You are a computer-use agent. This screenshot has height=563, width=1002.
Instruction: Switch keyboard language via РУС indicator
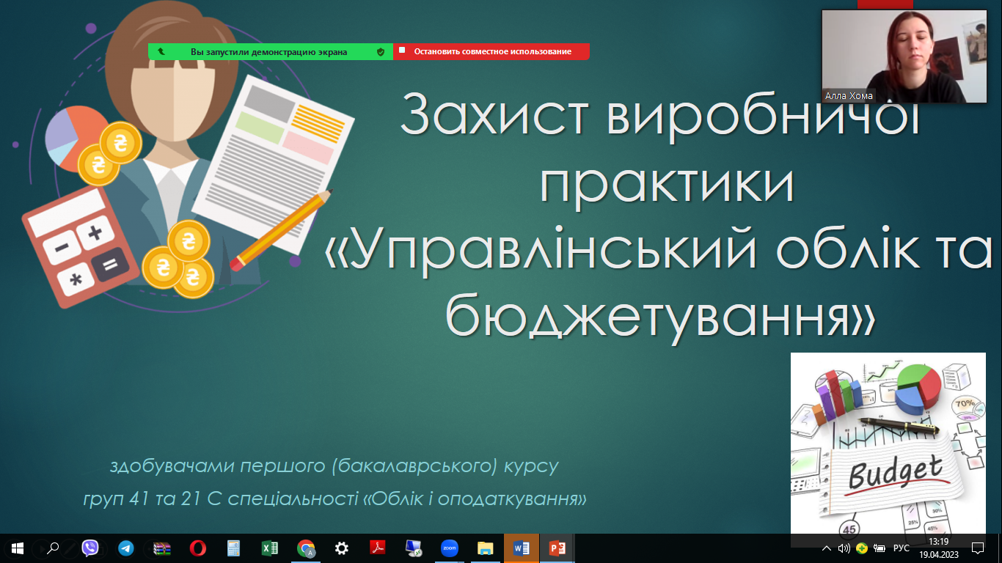[902, 548]
